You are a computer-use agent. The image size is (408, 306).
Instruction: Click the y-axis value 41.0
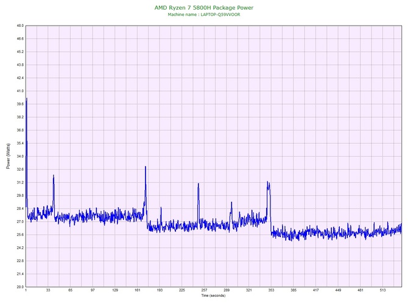[x=20, y=91]
